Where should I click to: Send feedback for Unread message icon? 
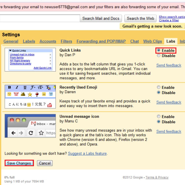(x=169, y=131)
